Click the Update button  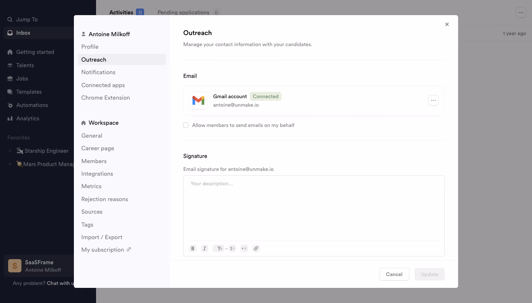(x=430, y=274)
